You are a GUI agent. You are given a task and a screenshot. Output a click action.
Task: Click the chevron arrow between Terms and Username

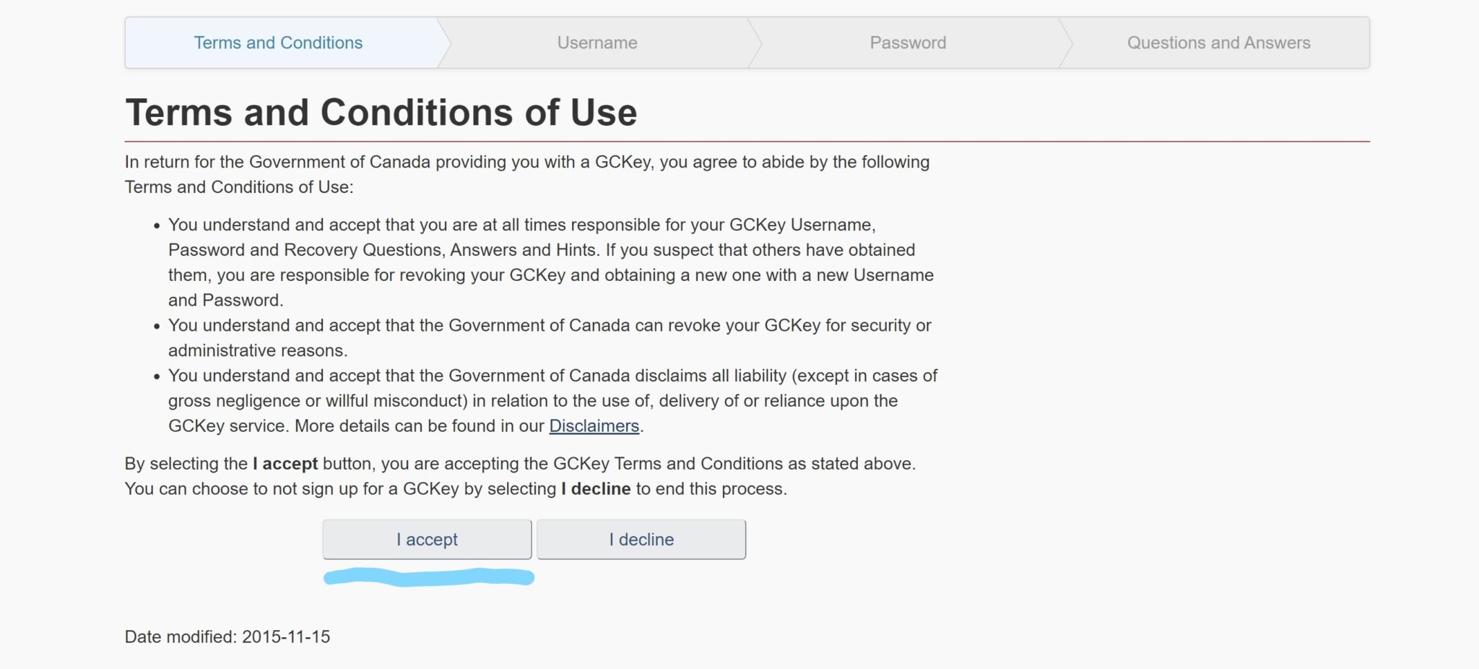tap(444, 43)
